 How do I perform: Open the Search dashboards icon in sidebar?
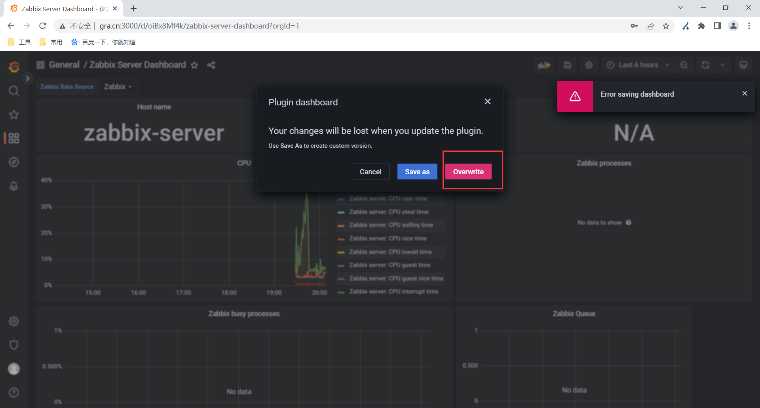click(14, 91)
